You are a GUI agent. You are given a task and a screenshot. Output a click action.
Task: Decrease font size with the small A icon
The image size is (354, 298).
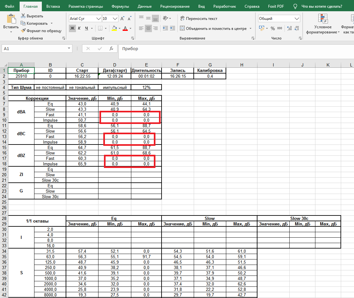(x=129, y=19)
